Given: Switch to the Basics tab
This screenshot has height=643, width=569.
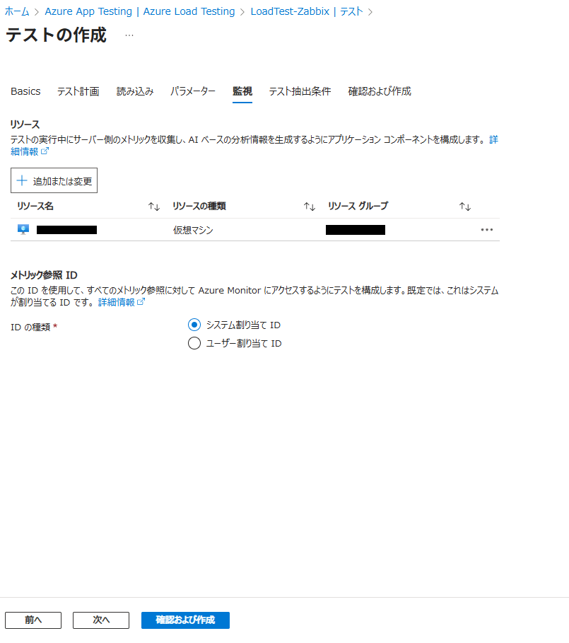Looking at the screenshot, I should (x=25, y=91).
